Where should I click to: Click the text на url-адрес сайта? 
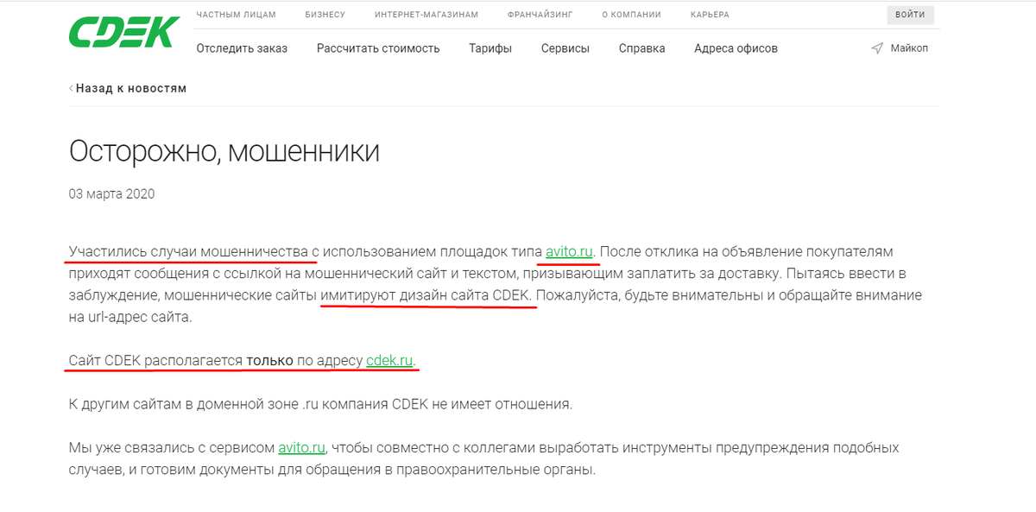coord(129,317)
